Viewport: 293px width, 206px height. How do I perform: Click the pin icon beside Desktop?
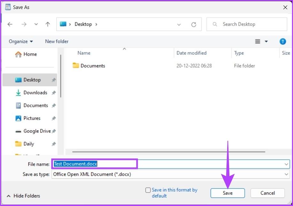[54, 80]
